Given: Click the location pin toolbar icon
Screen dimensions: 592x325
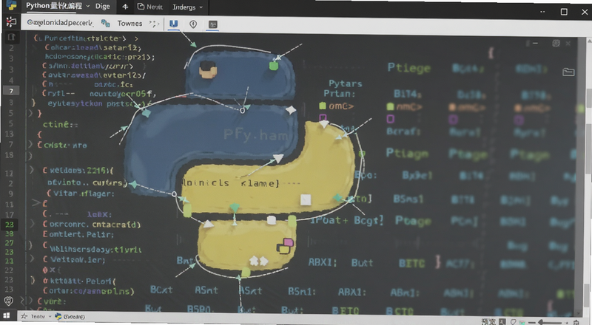Looking at the screenshot, I should click(x=193, y=24).
